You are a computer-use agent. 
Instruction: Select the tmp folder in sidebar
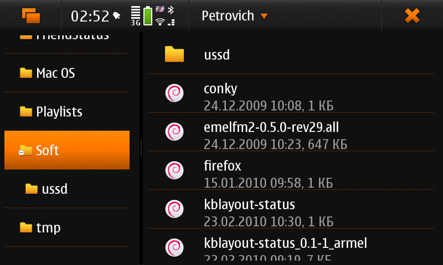(x=48, y=227)
